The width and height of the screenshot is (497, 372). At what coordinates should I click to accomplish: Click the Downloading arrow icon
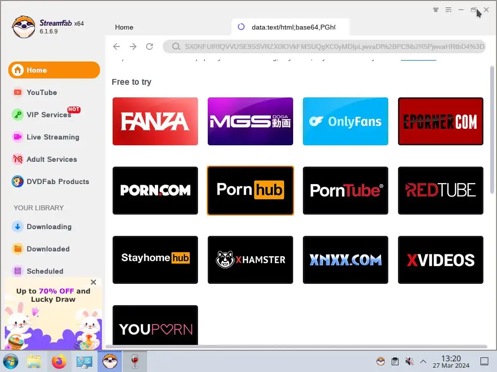18,227
